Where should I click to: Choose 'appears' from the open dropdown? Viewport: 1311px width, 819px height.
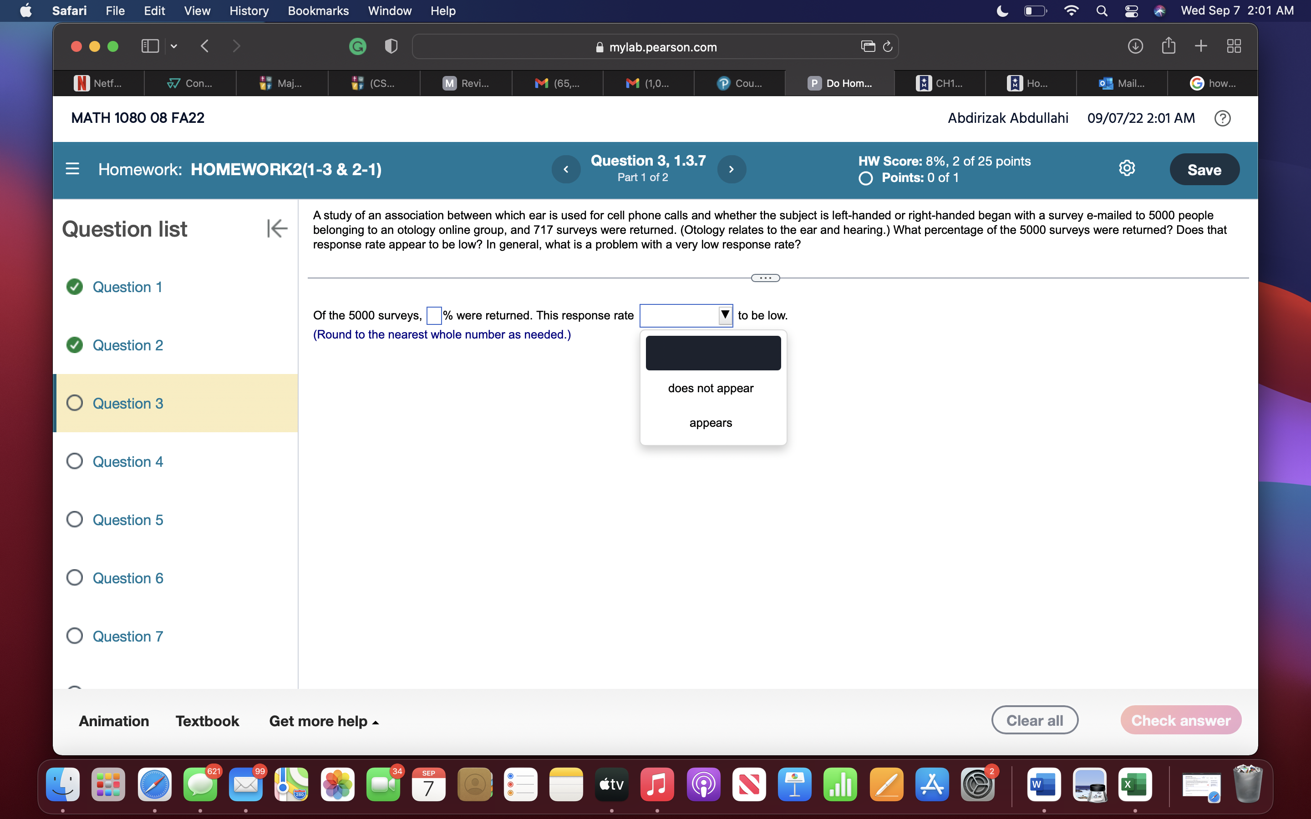click(x=711, y=423)
